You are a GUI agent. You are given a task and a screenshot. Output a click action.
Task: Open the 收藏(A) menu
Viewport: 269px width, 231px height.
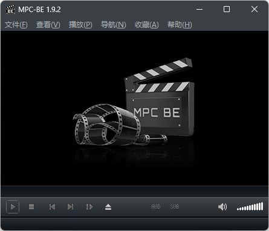147,25
